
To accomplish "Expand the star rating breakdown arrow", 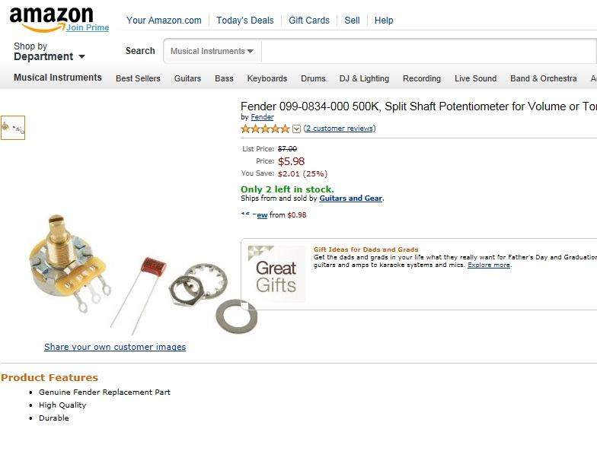I will [297, 129].
